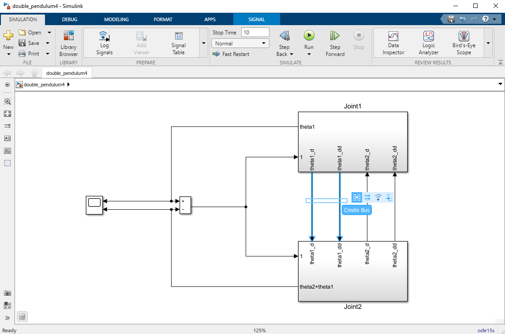
Task: Expand the Print dropdown arrow
Action: coord(48,54)
